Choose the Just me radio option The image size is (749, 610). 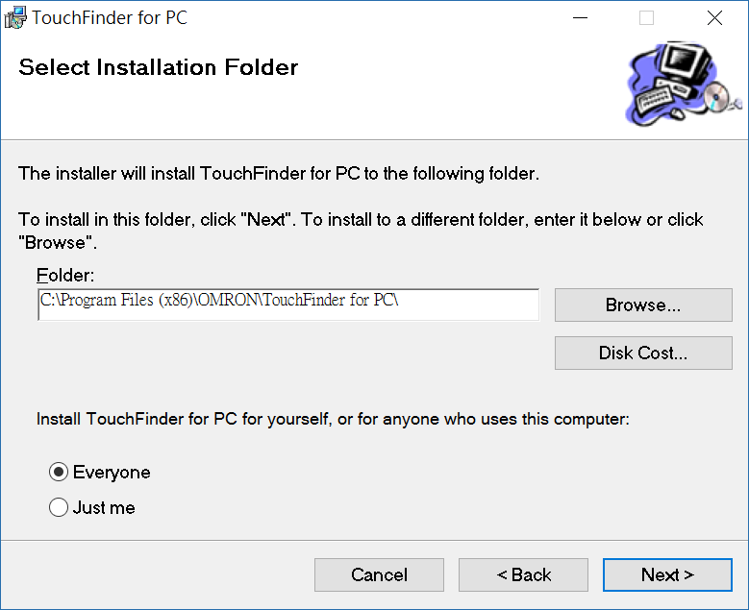tap(59, 507)
